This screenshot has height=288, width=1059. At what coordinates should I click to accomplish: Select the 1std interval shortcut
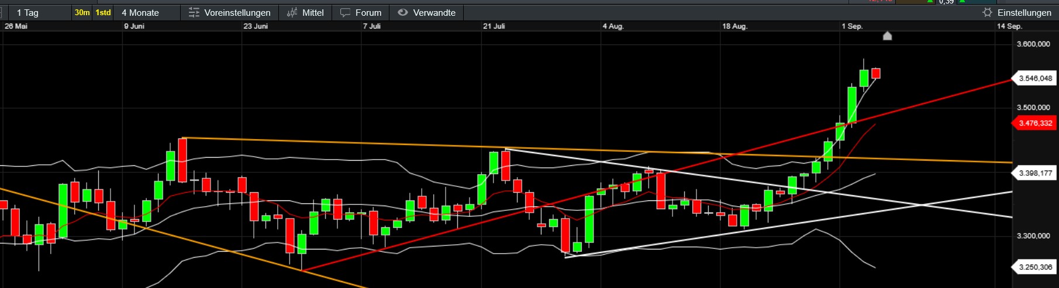[x=103, y=12]
